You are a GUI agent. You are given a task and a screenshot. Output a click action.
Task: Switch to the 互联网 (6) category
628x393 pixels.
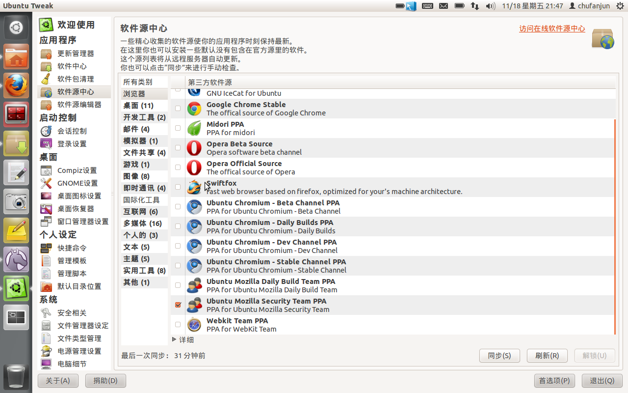point(144,212)
